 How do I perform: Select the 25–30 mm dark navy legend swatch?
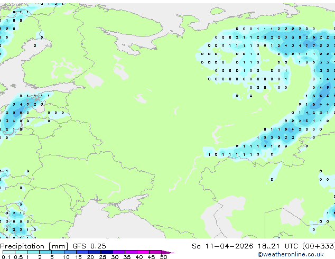(107, 252)
